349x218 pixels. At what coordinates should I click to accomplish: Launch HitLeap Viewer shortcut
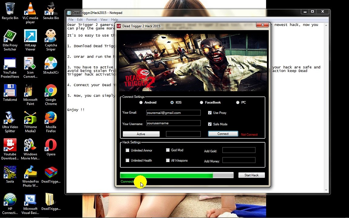click(x=30, y=41)
